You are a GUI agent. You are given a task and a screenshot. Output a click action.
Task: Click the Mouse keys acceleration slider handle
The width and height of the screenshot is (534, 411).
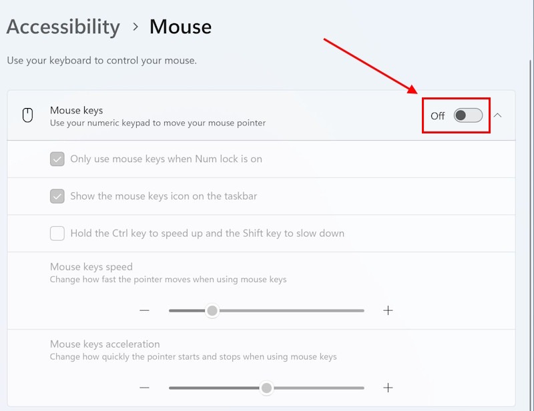click(266, 388)
